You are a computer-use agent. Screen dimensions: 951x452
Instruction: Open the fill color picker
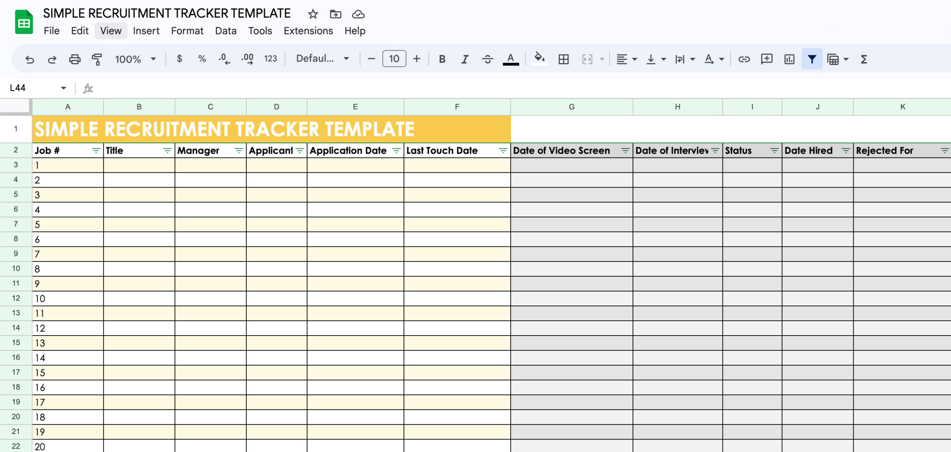click(539, 59)
